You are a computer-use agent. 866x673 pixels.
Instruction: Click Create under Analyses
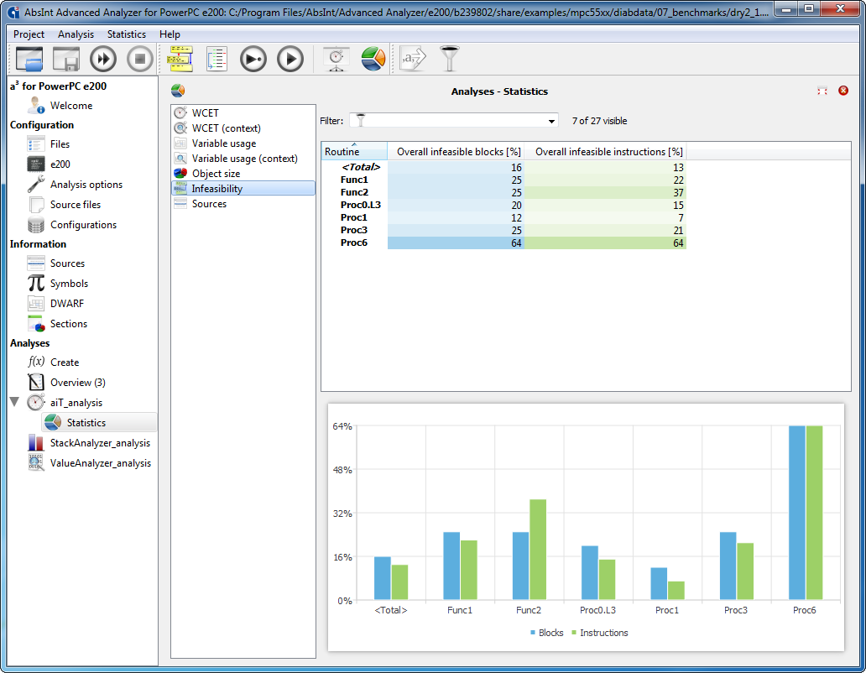65,363
